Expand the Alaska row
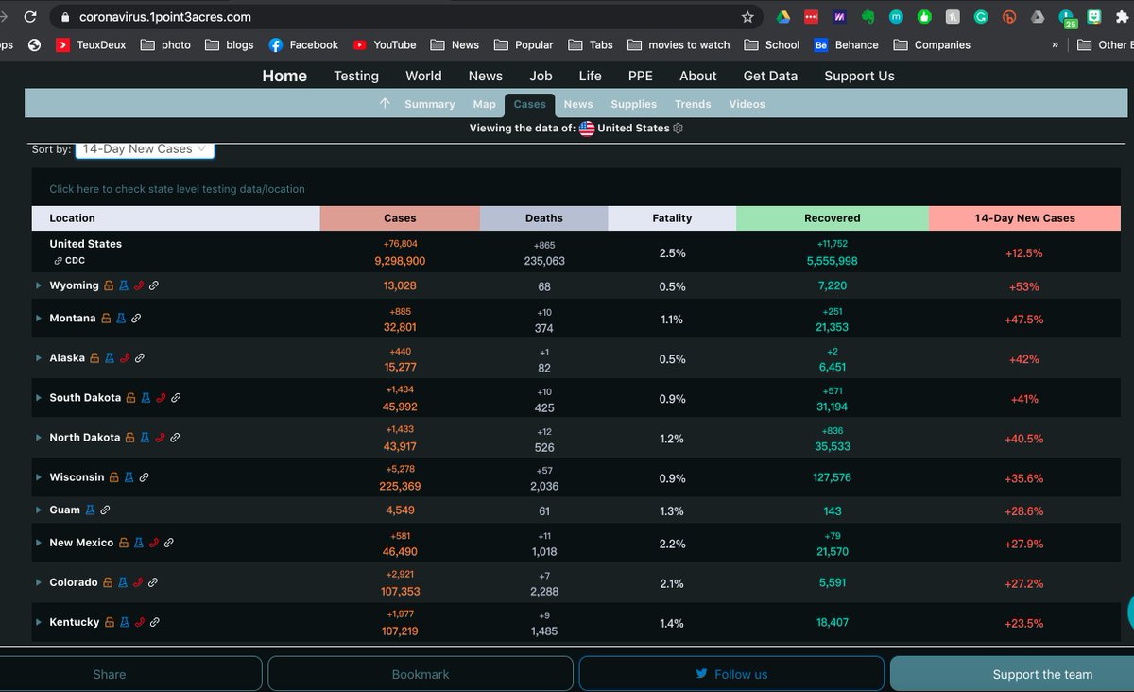The image size is (1134, 692). coord(39,358)
